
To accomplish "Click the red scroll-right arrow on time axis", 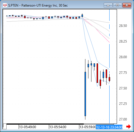I will pos(129,127).
